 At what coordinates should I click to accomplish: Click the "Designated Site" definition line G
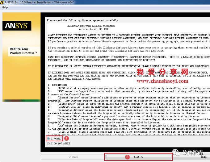point(124,116)
